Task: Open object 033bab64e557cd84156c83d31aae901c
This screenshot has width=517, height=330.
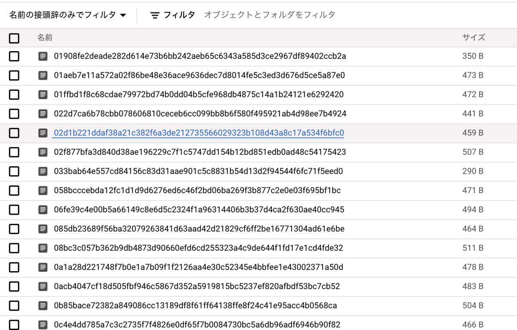Action: pyautogui.click(x=198, y=171)
